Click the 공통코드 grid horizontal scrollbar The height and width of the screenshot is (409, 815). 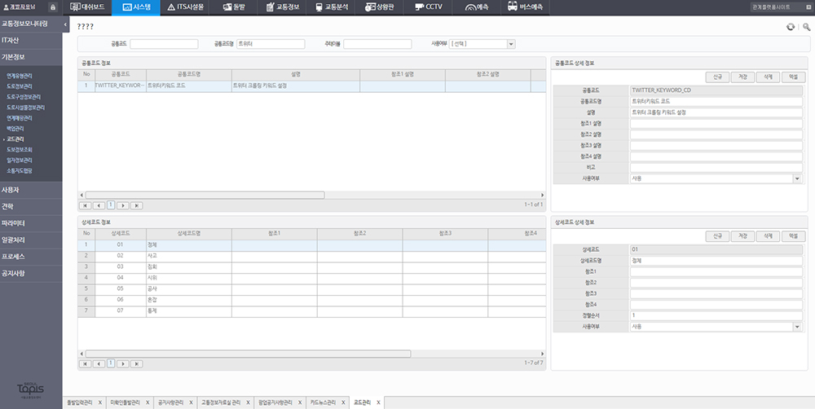tap(204, 196)
